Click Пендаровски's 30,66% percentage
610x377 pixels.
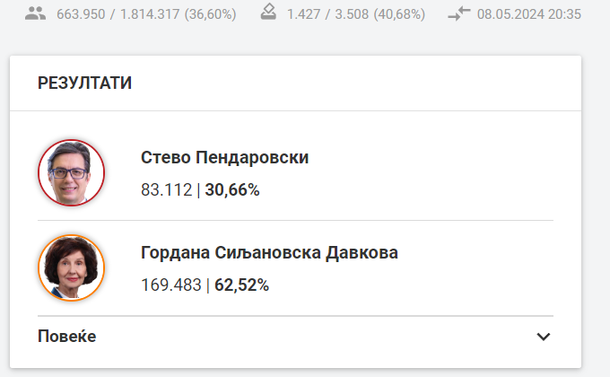pos(232,190)
